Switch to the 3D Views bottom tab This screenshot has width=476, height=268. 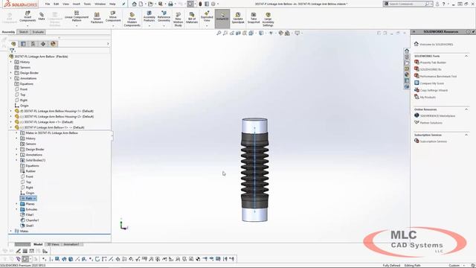53,244
